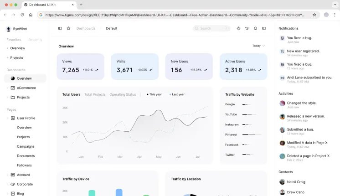Toggle the right sidebar panel icon

(264, 28)
